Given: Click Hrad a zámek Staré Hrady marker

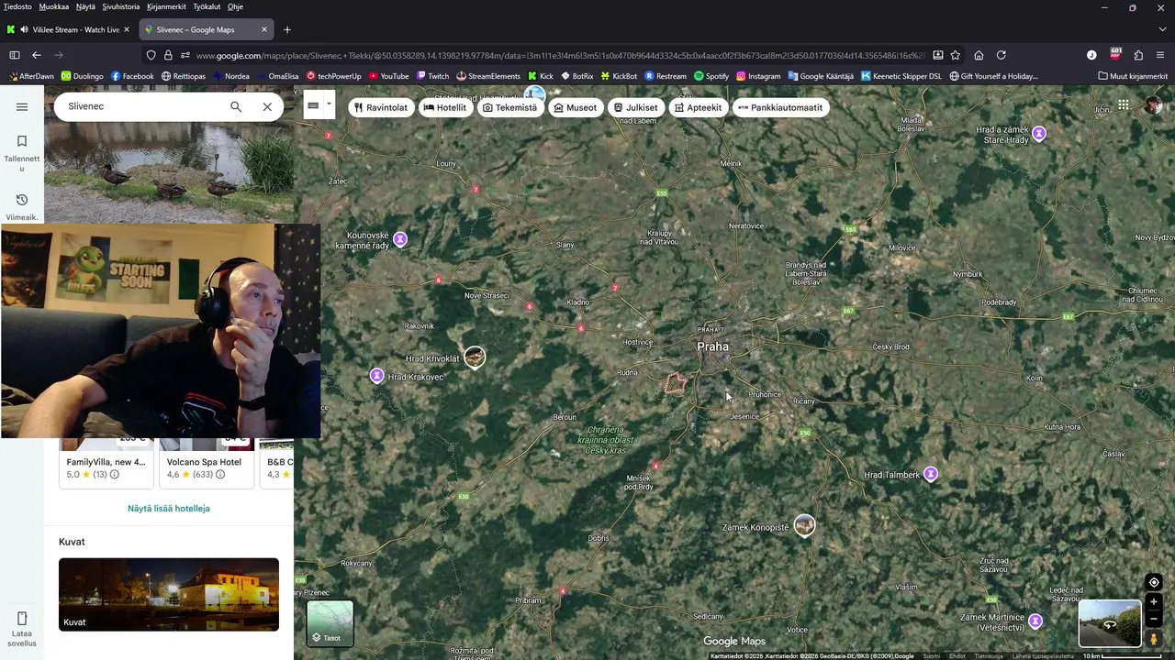Looking at the screenshot, I should point(1039,134).
